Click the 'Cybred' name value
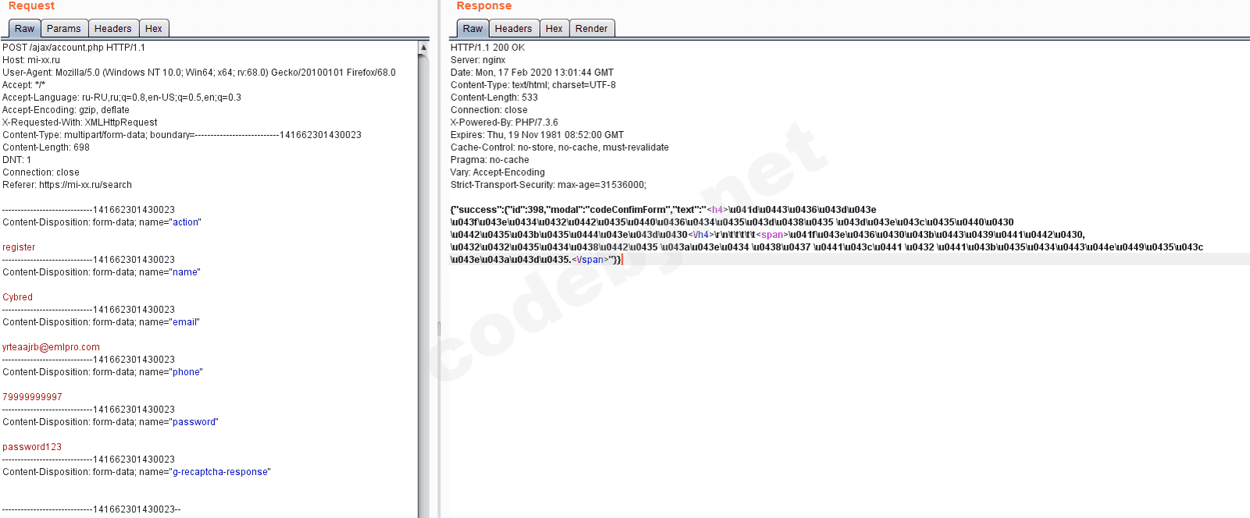This screenshot has height=518, width=1250. pos(18,297)
